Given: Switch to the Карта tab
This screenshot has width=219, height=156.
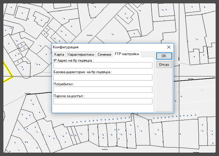Looking at the screenshot, I should pos(59,55).
